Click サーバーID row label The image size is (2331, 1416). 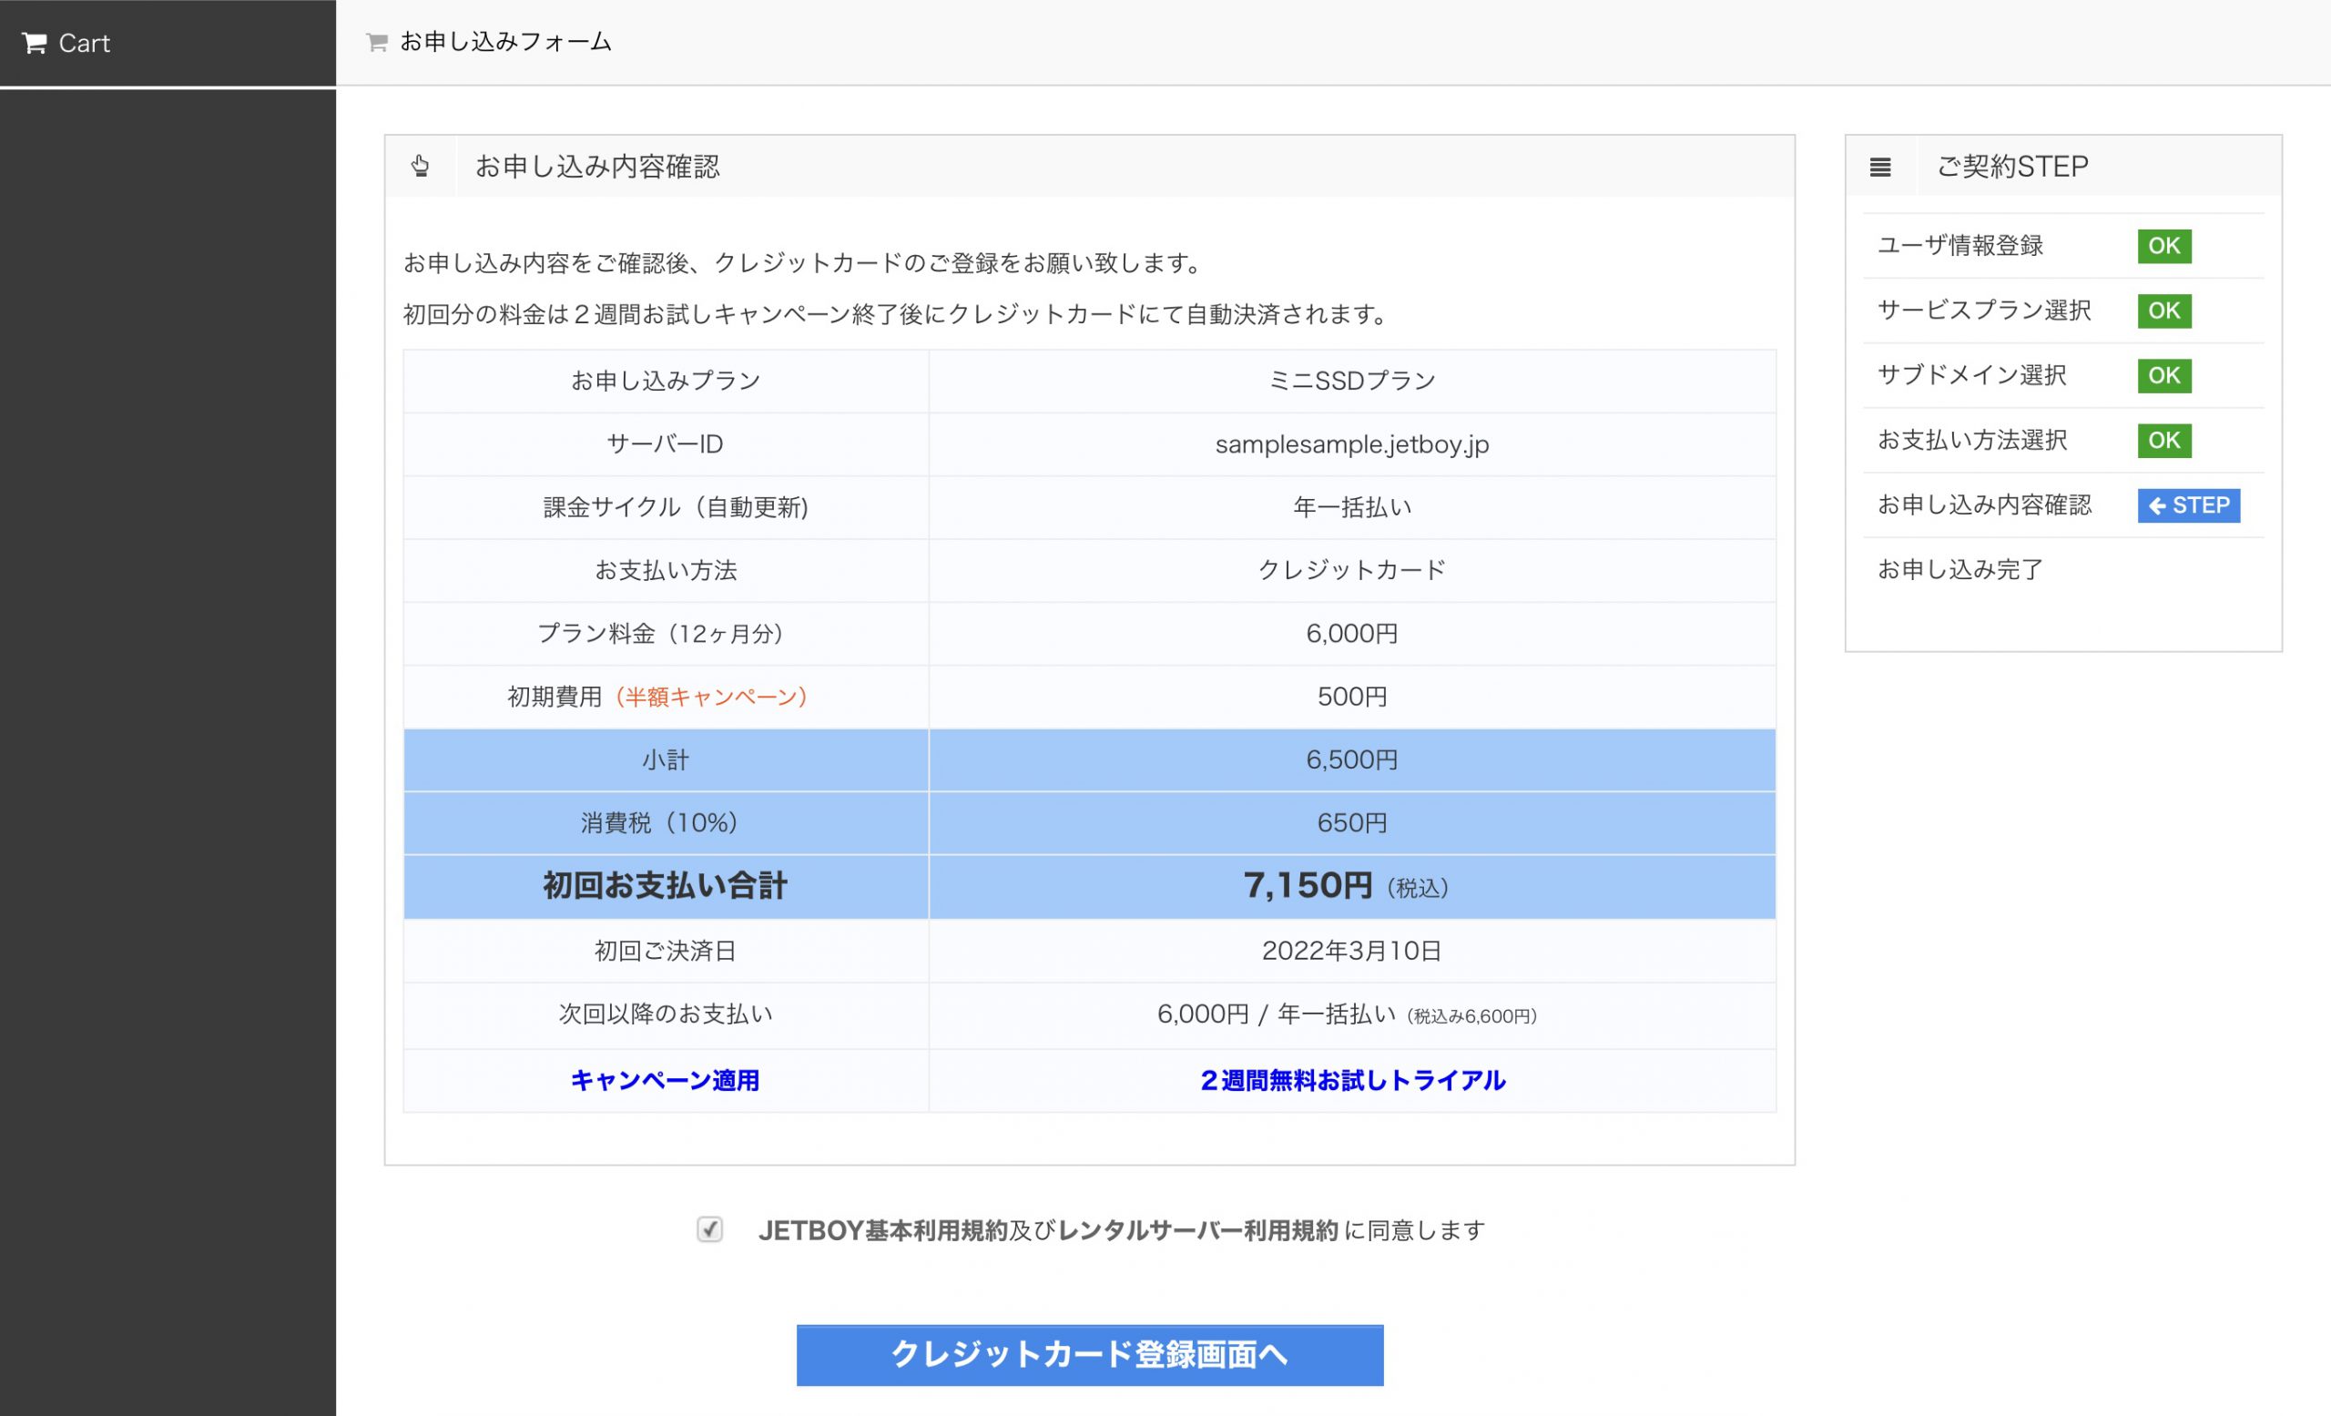click(665, 444)
